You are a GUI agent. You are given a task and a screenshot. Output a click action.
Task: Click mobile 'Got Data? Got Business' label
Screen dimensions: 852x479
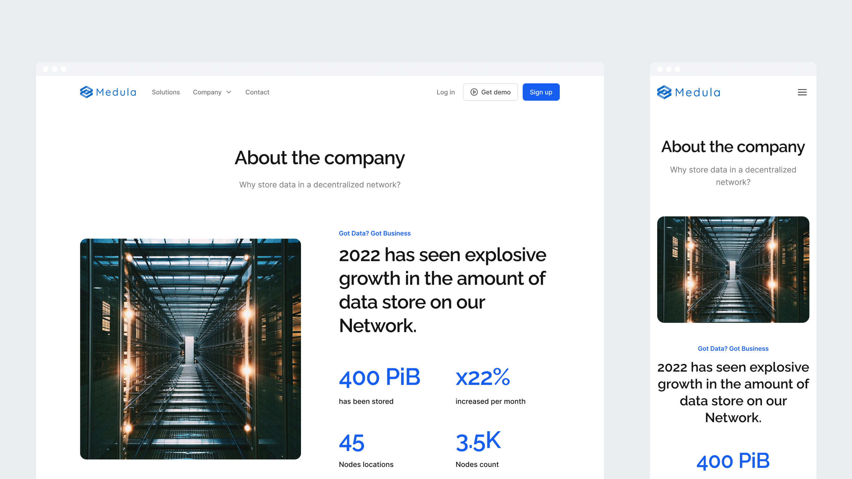coord(733,349)
